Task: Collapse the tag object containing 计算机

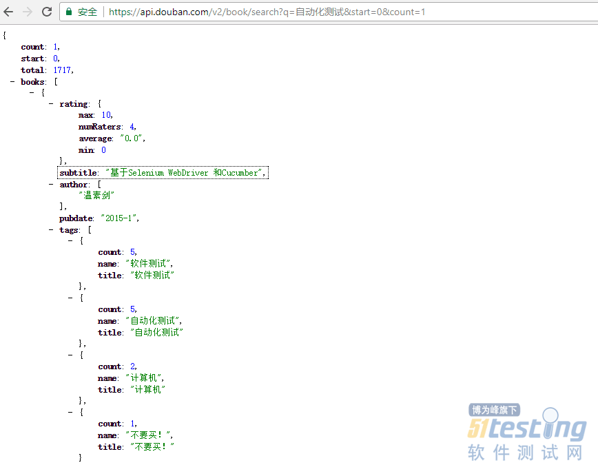Action: (70, 355)
